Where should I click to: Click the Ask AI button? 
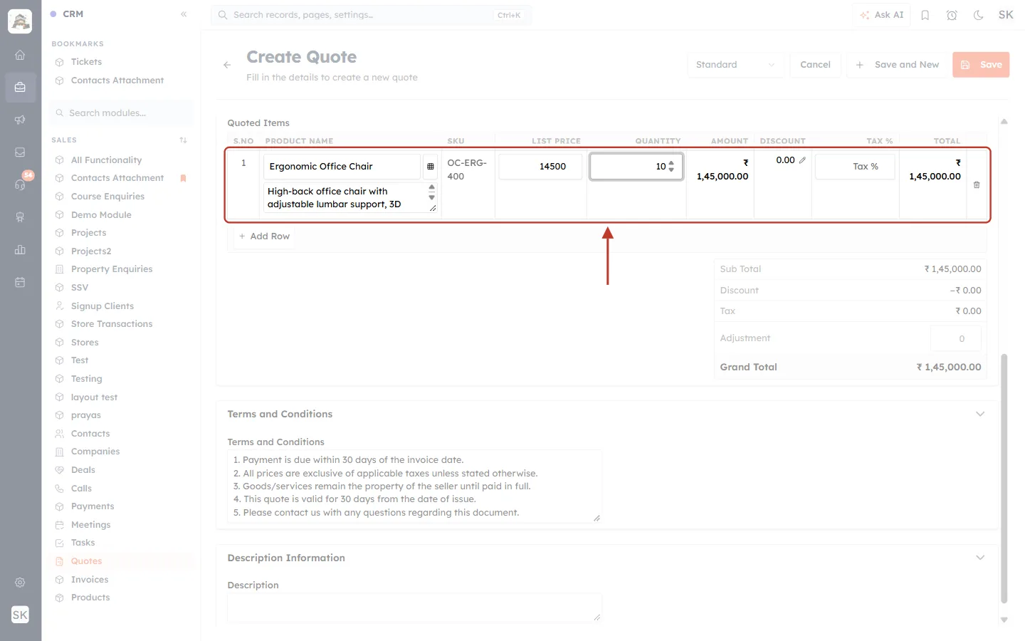[881, 15]
